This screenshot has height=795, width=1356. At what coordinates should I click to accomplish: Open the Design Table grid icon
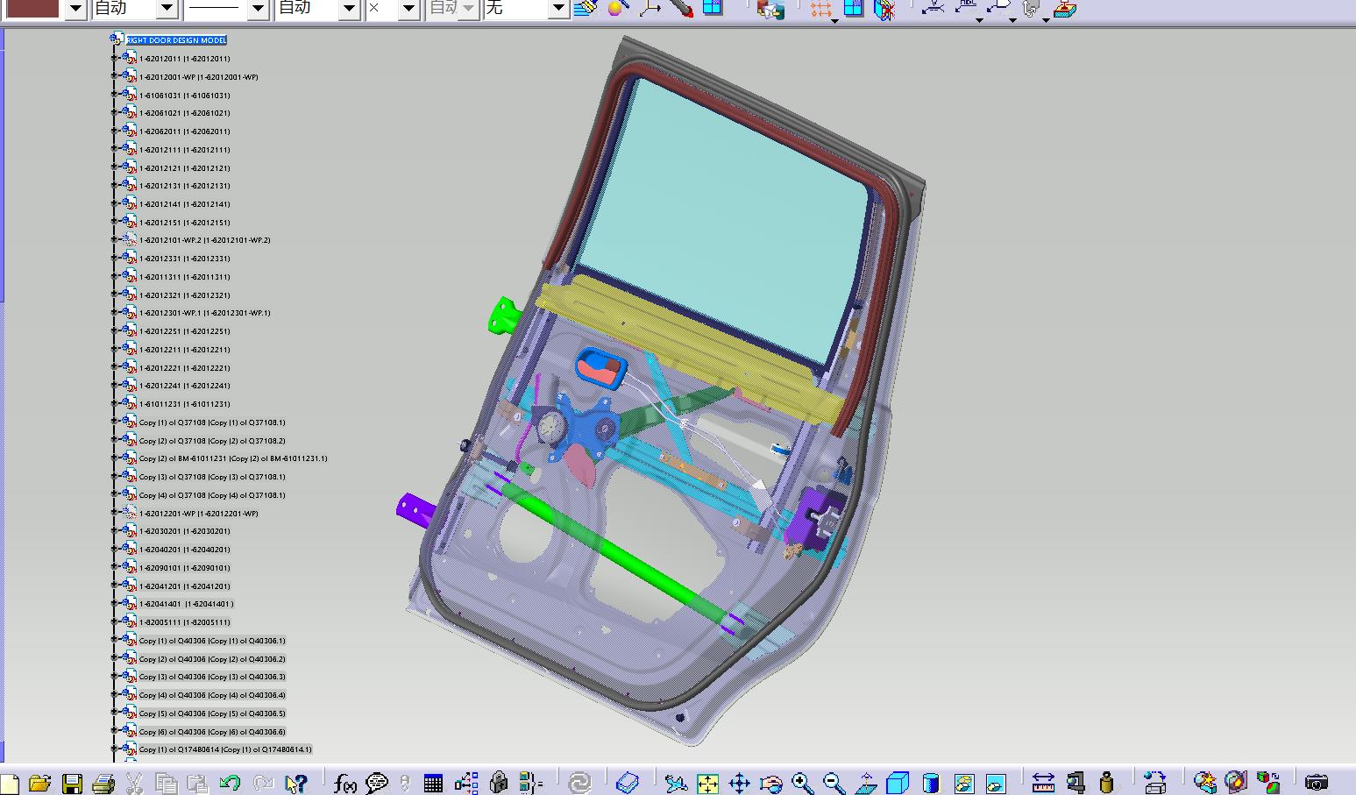pyautogui.click(x=433, y=782)
